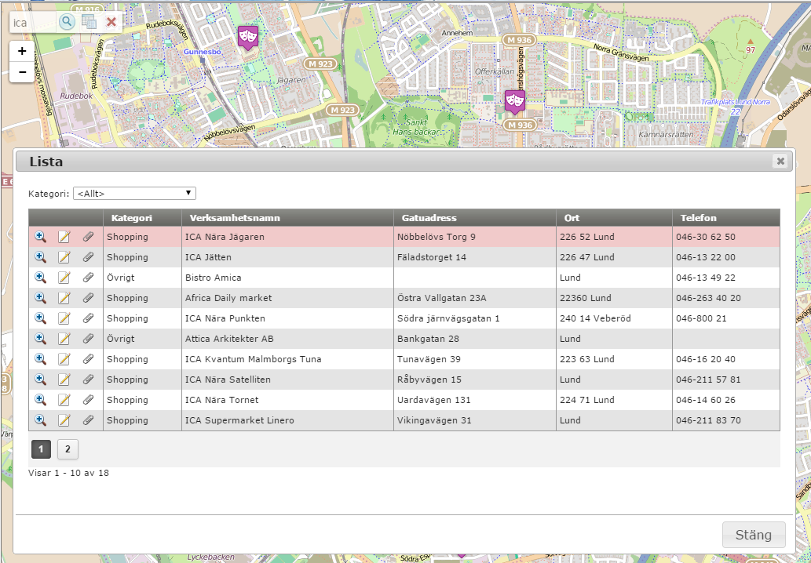Click the "Nöbbelövs Torg 9" address cell
This screenshot has width=811, height=563.
point(475,237)
